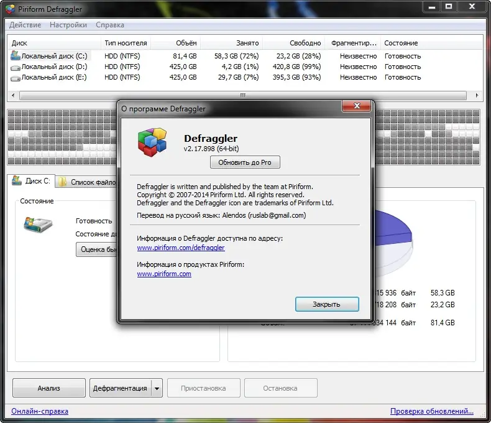Click the Defraggler logo icon in About dialog
Viewport: 491px width, 423px height.
pos(152,142)
